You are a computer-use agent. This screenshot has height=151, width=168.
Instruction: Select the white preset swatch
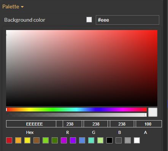(x=137, y=140)
